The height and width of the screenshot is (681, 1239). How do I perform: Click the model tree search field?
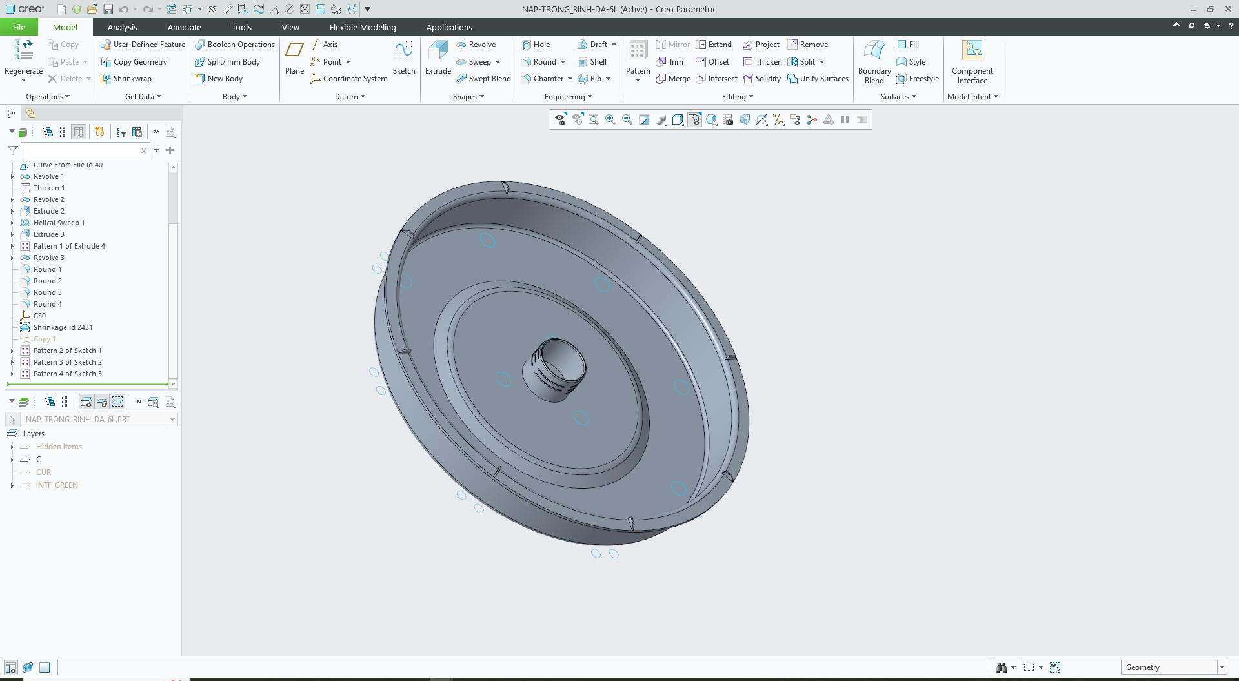[x=81, y=150]
